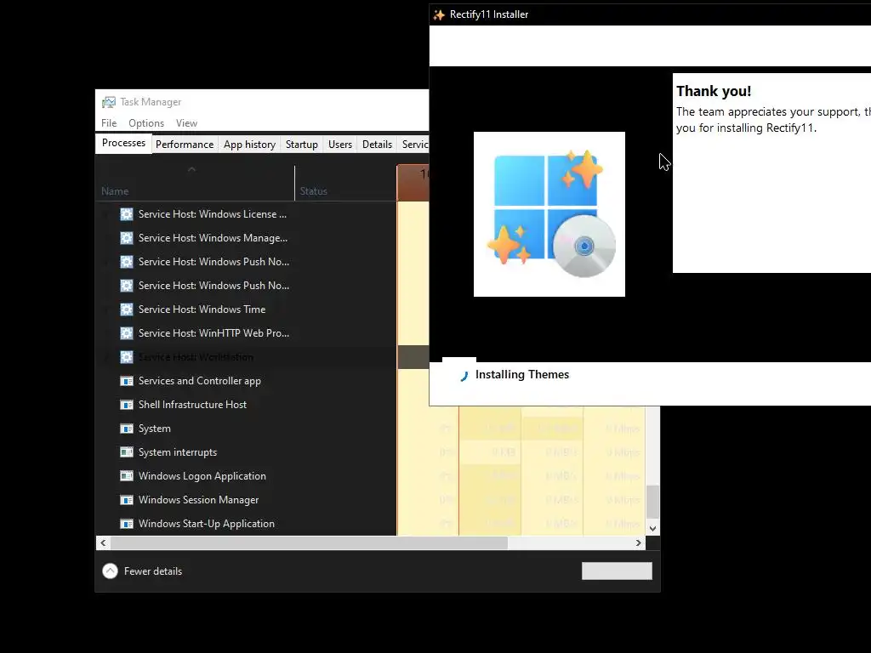This screenshot has width=871, height=653.
Task: Click icon of Services and Controller app row
Action: click(127, 381)
